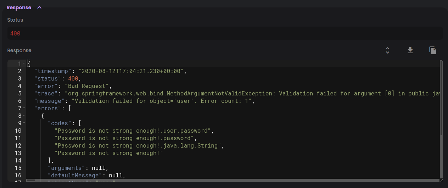Collapse the object starting on line 8

24,116
